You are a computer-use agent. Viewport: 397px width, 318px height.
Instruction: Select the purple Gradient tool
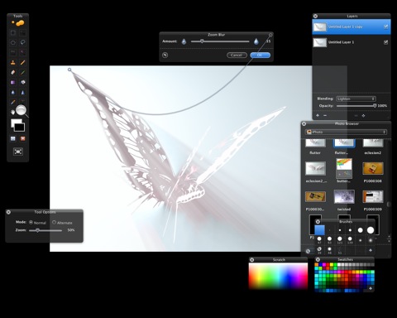point(13,82)
